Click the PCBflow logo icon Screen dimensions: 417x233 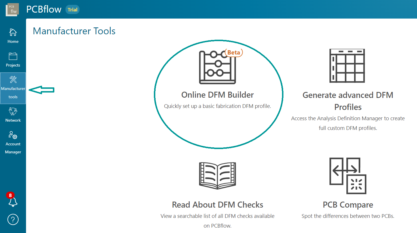(x=12, y=10)
